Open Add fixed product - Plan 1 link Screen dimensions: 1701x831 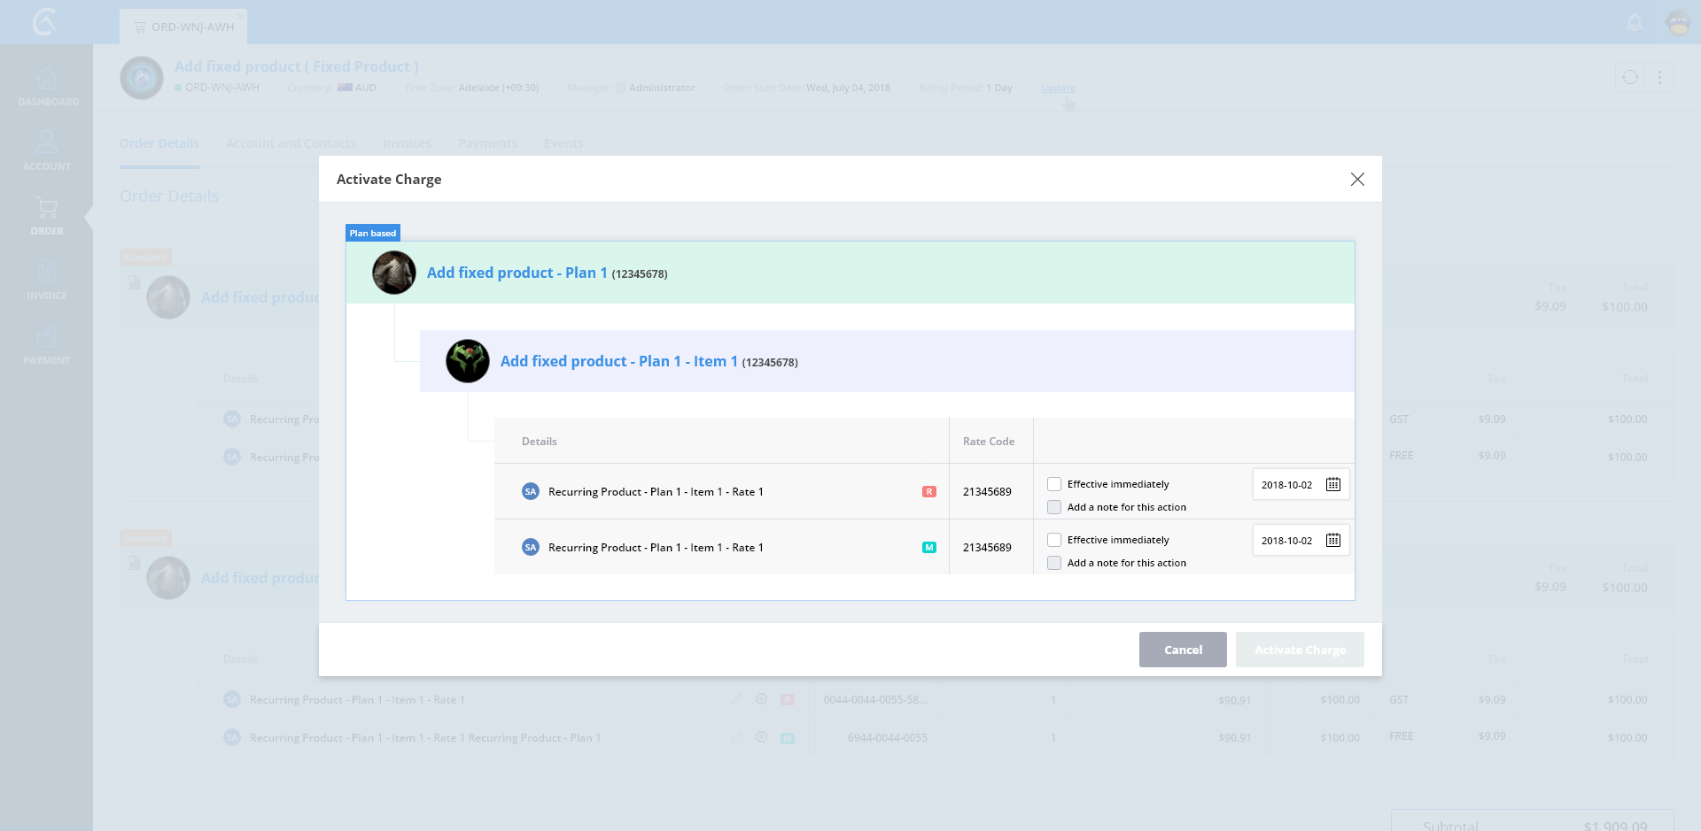click(x=517, y=273)
